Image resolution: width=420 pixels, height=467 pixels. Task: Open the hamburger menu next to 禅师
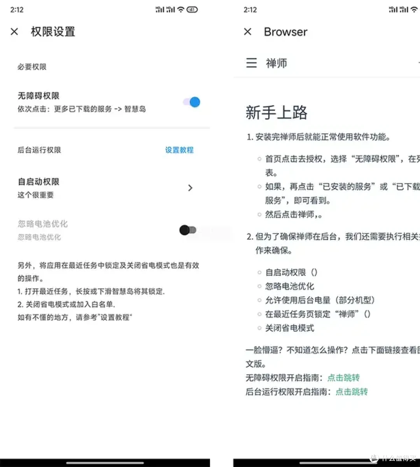click(252, 63)
